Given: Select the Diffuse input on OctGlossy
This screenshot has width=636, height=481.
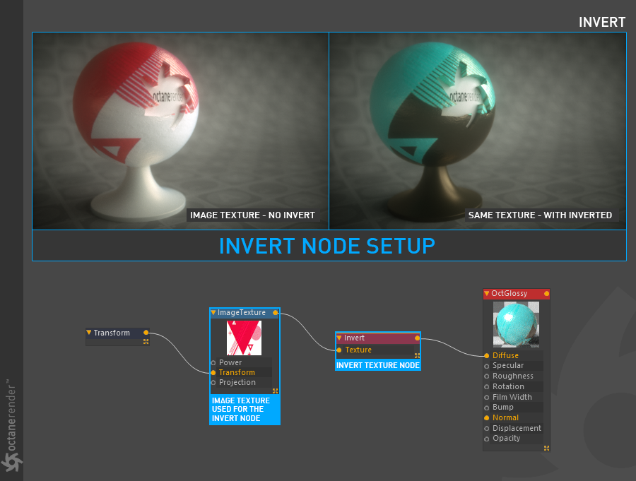Looking at the screenshot, I should tap(505, 355).
